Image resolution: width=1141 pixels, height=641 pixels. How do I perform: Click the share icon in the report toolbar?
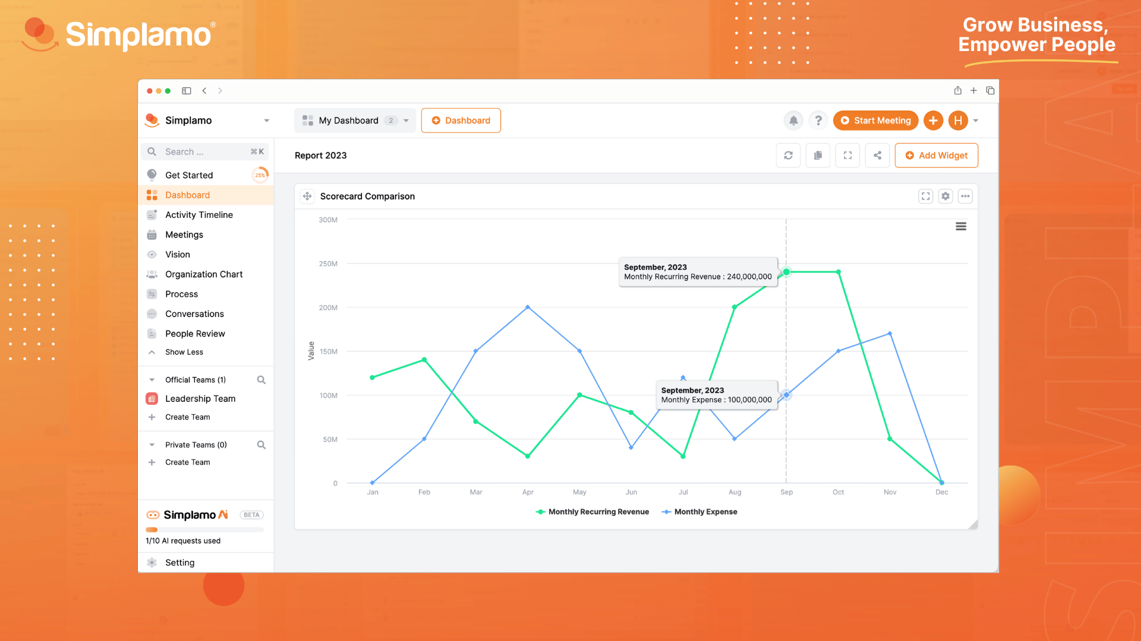[x=877, y=156]
